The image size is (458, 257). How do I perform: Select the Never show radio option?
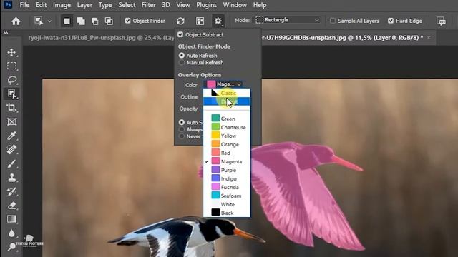[x=182, y=136]
